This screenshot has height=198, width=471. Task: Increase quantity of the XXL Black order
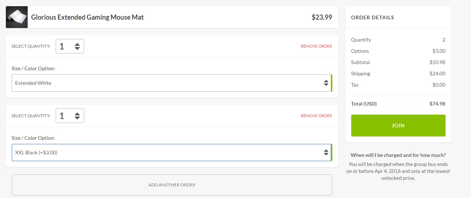point(77,114)
